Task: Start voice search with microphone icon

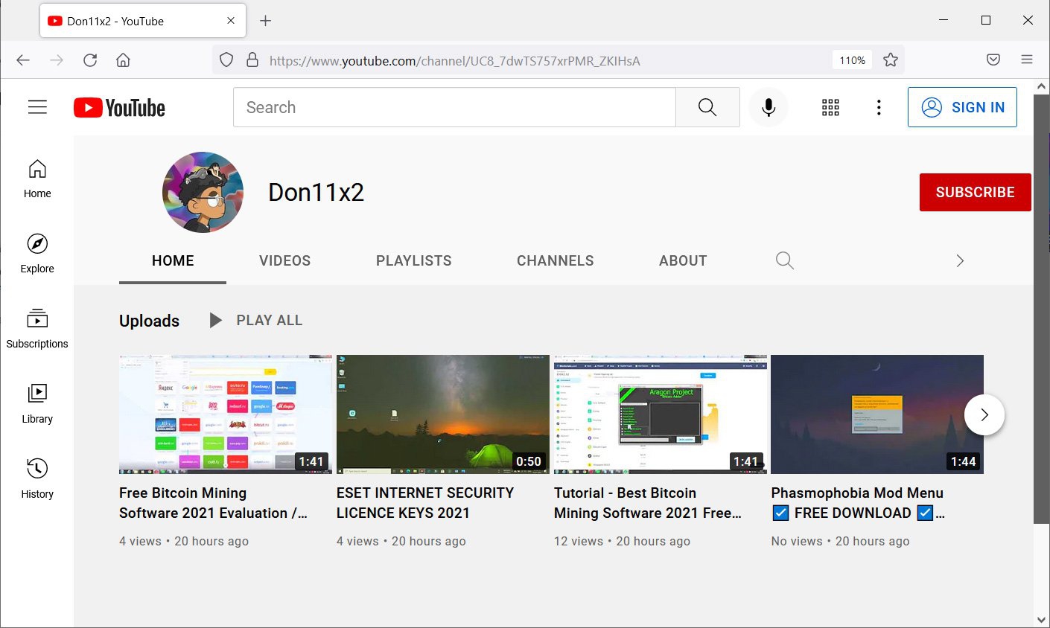Action: pos(769,107)
